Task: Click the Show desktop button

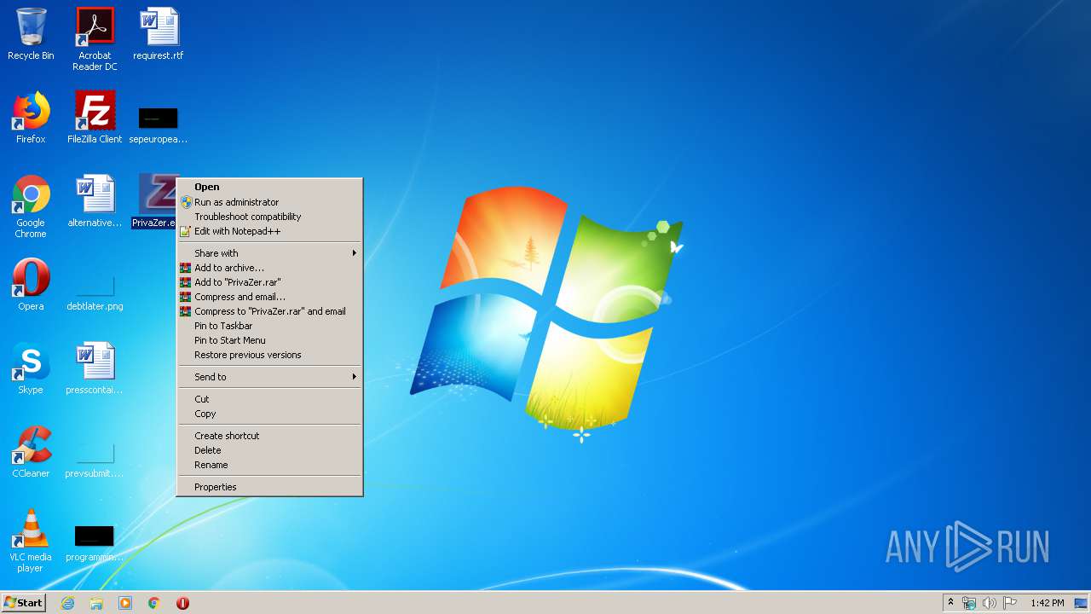Action: pyautogui.click(x=1081, y=603)
